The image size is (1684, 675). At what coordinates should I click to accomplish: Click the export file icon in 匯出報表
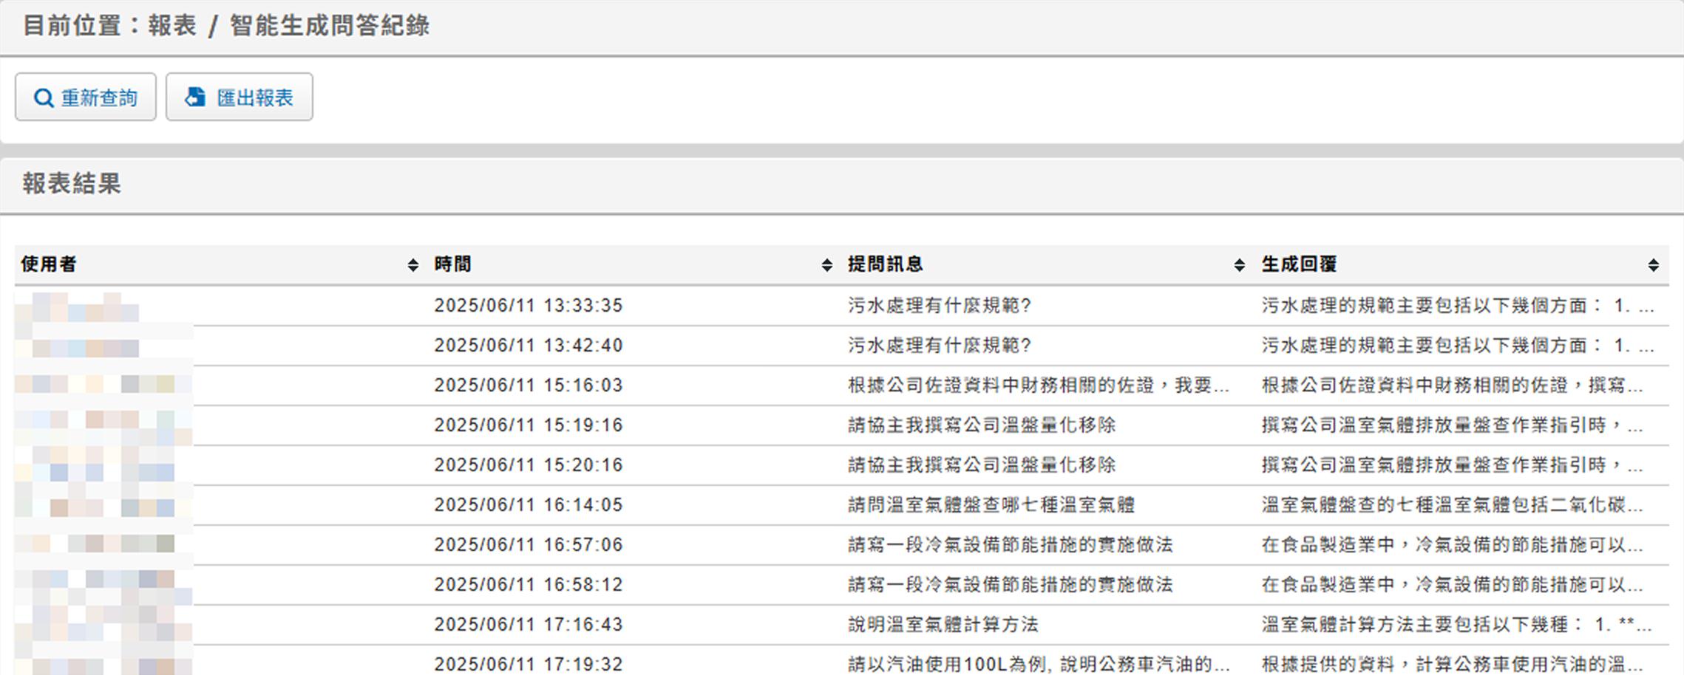point(195,97)
